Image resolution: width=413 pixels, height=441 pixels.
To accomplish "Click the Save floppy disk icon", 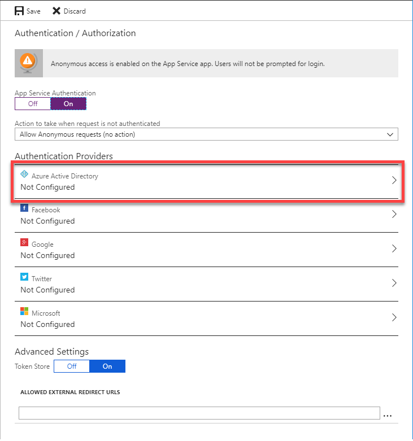I will coord(19,11).
